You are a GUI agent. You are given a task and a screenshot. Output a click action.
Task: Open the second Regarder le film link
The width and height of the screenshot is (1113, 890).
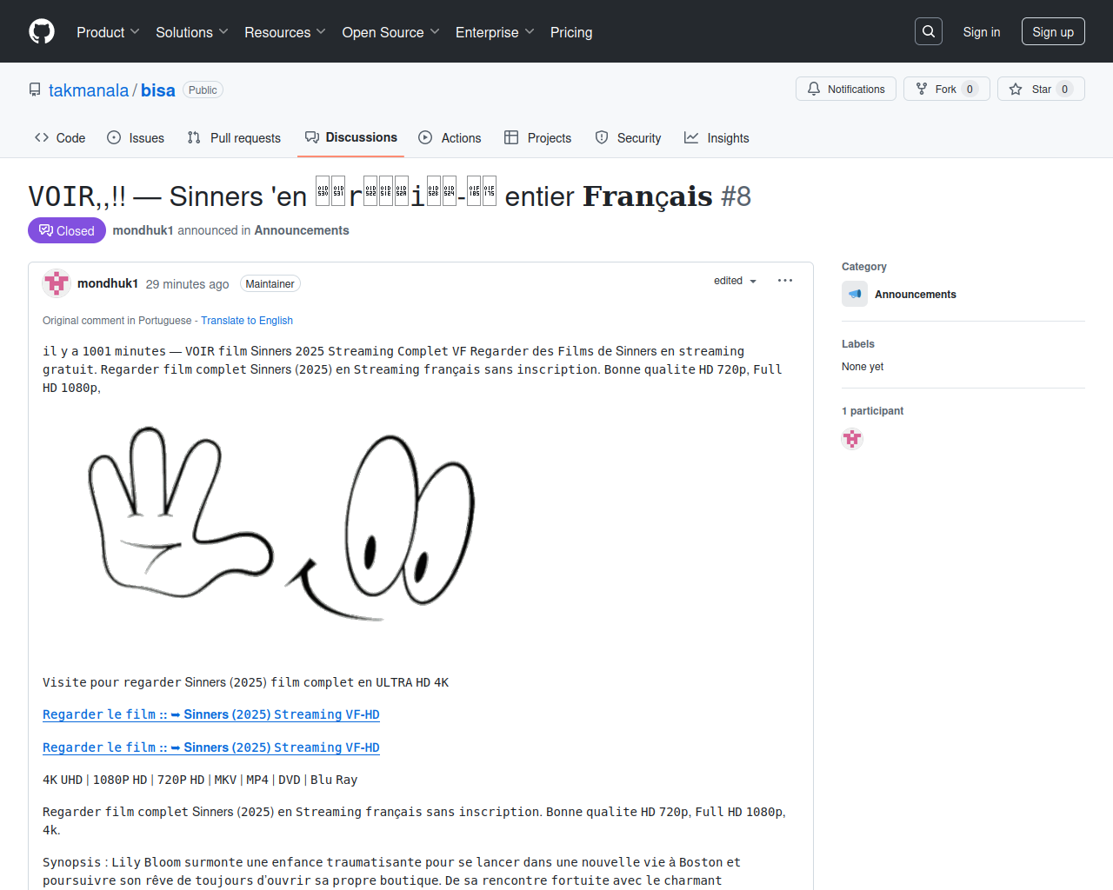coord(211,747)
